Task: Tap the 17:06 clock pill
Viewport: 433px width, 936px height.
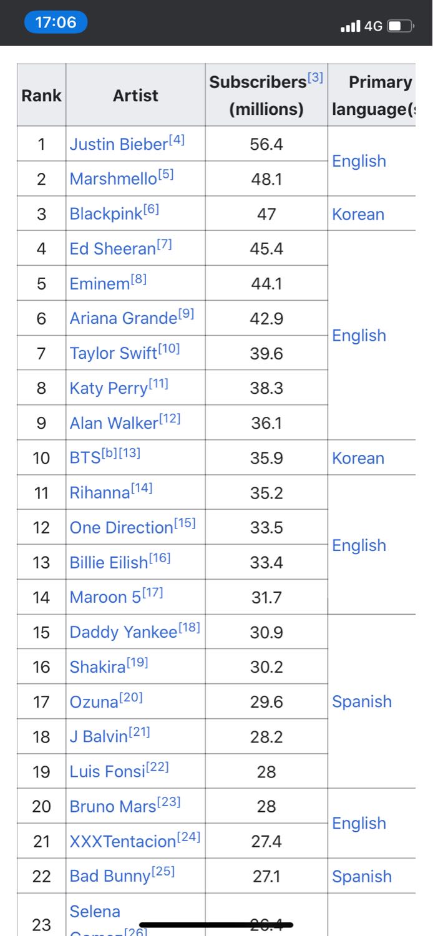Action: (56, 22)
